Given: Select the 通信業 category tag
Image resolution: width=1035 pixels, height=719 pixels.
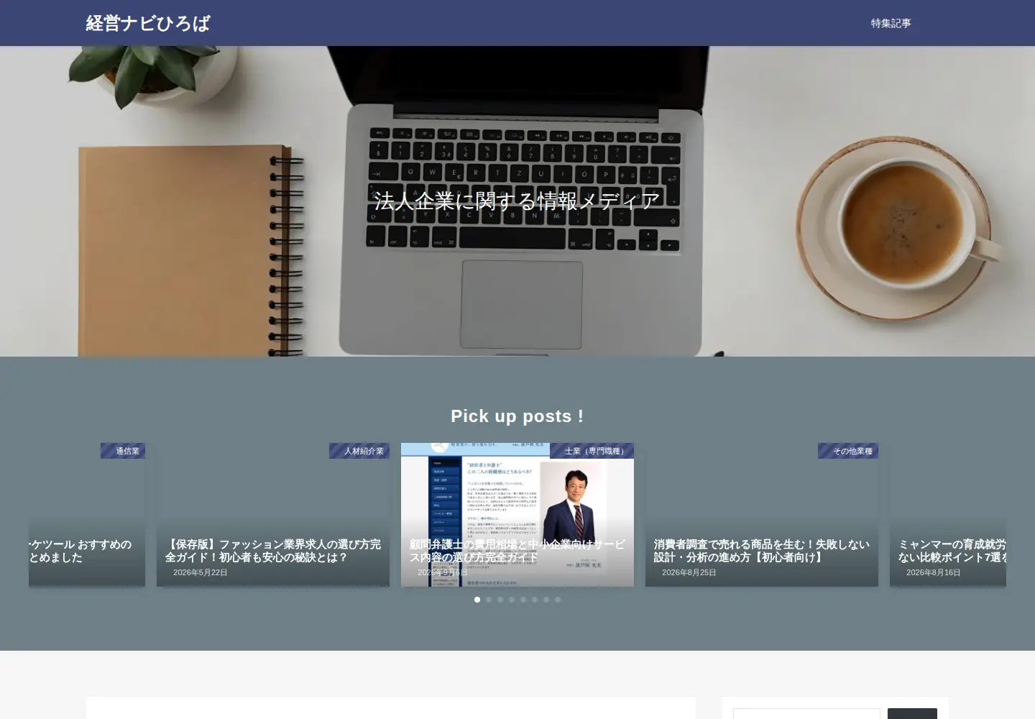Looking at the screenshot, I should pos(123,451).
